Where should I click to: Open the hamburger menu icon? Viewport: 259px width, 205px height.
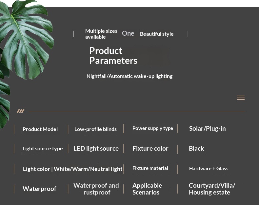(241, 98)
